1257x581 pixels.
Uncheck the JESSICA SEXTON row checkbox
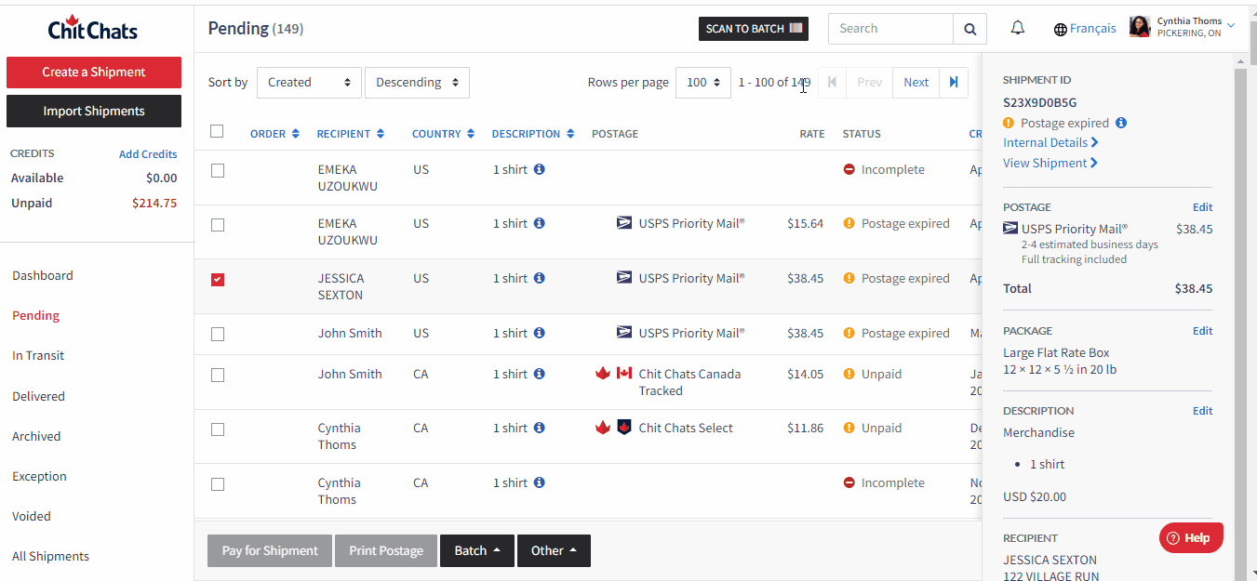pos(218,280)
